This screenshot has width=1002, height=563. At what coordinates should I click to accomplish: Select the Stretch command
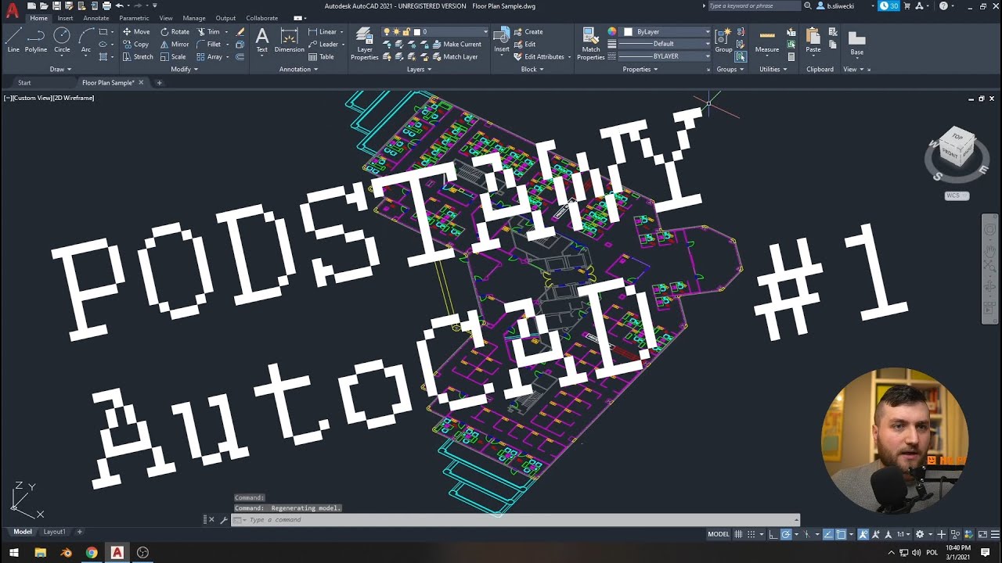tap(138, 57)
